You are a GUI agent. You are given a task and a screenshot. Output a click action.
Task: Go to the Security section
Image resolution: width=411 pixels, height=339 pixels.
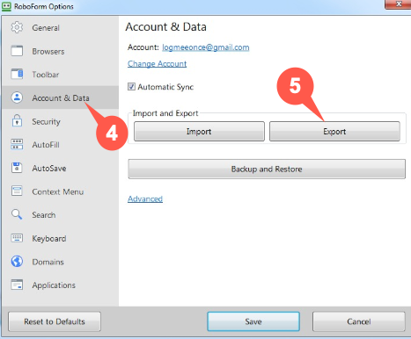[60, 121]
